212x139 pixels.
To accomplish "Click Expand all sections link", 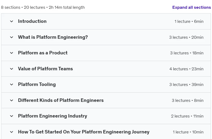I will (x=191, y=7).
